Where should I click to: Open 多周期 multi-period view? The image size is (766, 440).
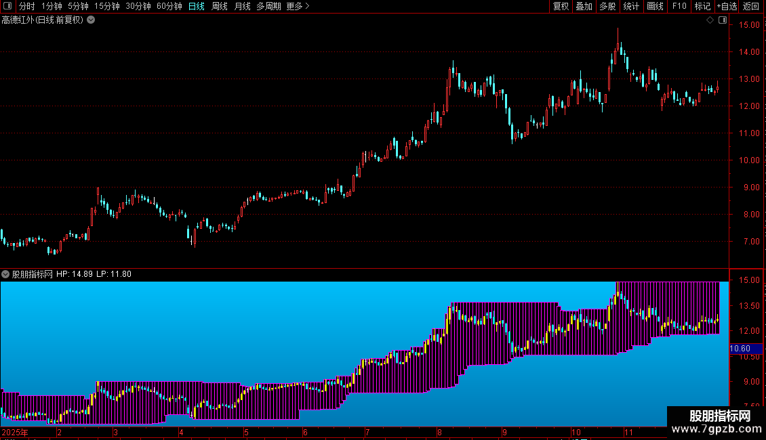(268, 6)
